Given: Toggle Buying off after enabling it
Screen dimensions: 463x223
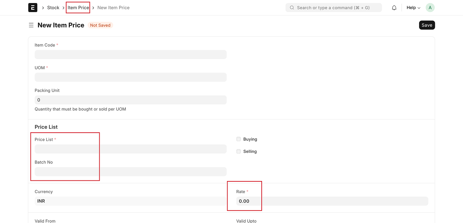Looking at the screenshot, I should coord(238,139).
